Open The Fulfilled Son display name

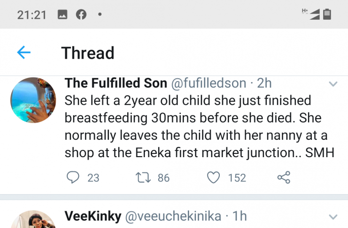tap(116, 84)
